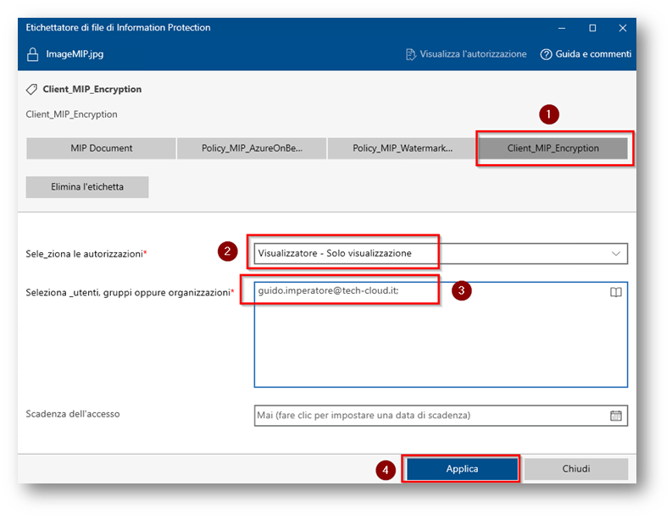The height and width of the screenshot is (519, 672).
Task: Minimize the Information Protection window
Action: [562, 28]
